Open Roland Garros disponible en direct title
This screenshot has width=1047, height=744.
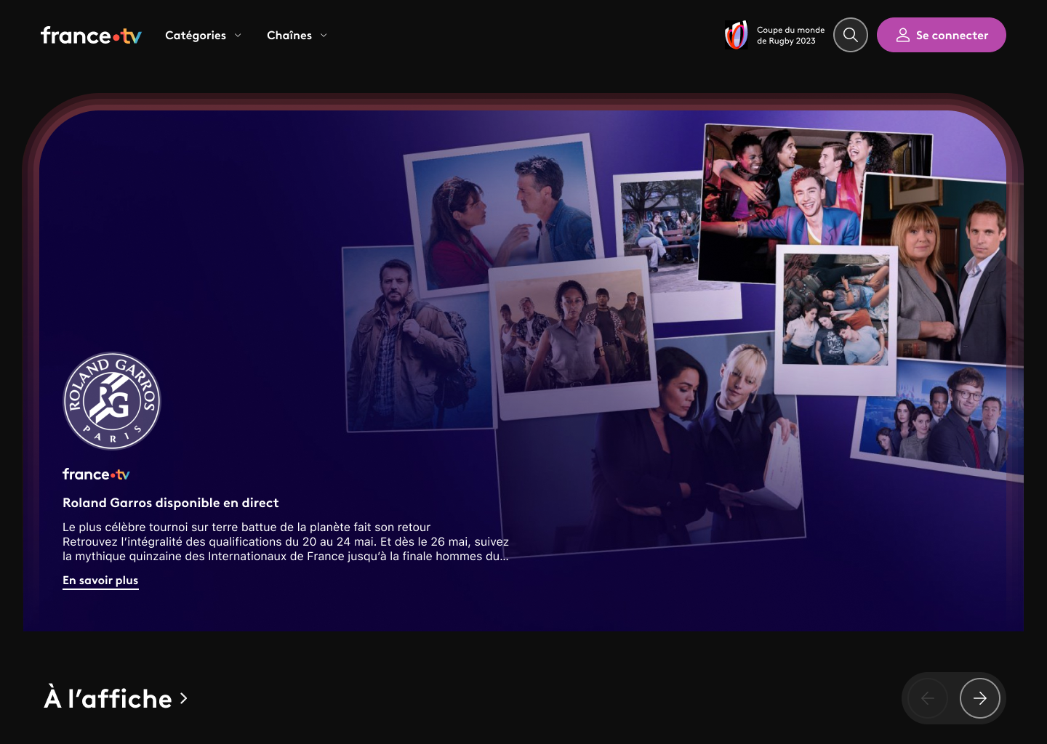coord(171,503)
